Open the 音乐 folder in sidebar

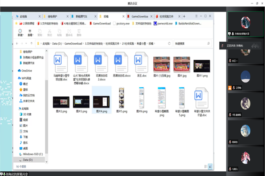click(25, 142)
